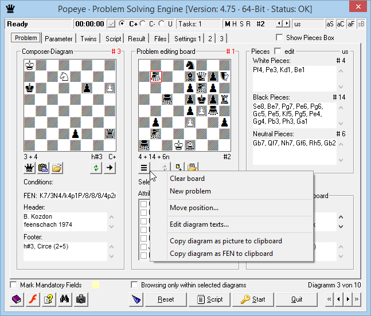Tick the first checkbox in the attributes list
Viewport: 371px width, 316px height.
[x=143, y=204]
